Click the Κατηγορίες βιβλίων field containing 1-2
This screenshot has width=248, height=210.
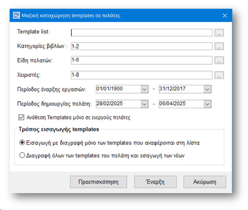coord(141,47)
